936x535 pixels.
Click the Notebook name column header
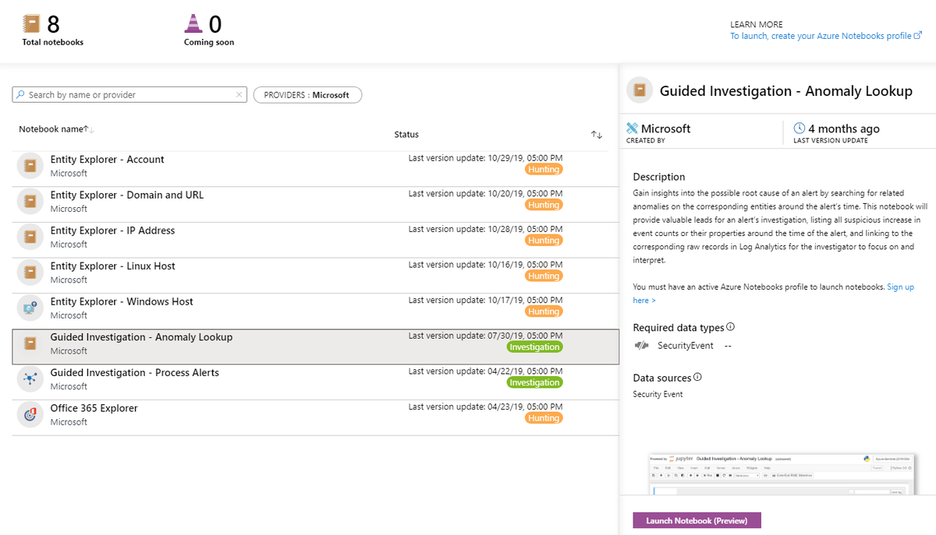tap(50, 129)
